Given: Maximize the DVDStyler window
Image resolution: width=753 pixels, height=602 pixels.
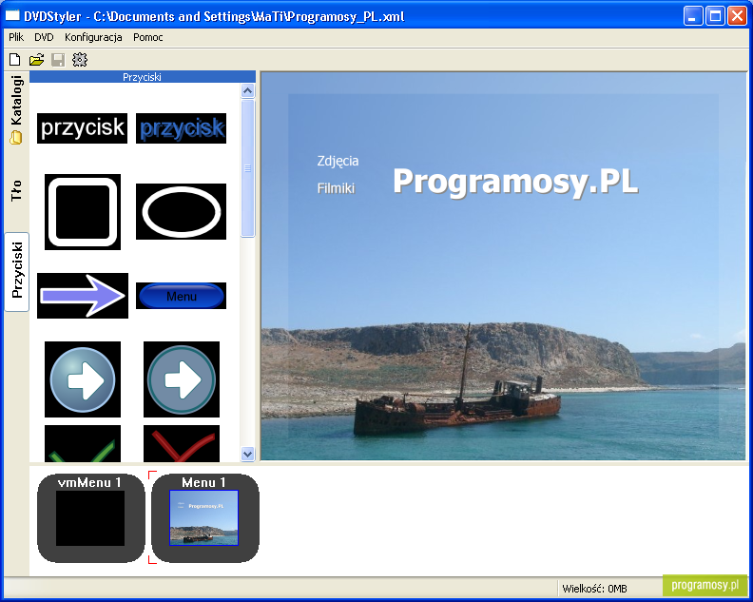Looking at the screenshot, I should 715,16.
